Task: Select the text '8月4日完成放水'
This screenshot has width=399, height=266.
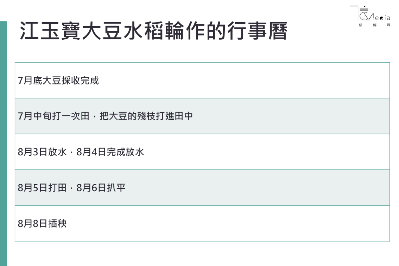Action: (110, 152)
